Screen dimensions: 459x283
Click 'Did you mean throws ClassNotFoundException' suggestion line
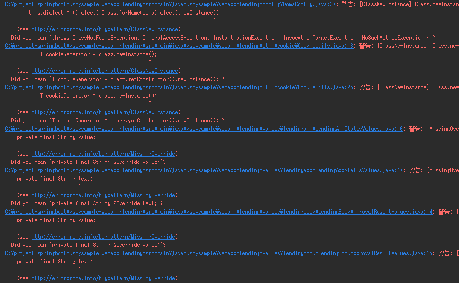223,38
